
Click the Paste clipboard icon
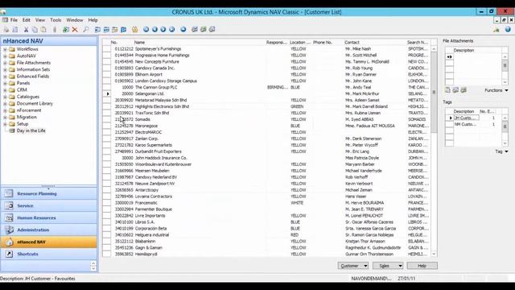(43, 30)
